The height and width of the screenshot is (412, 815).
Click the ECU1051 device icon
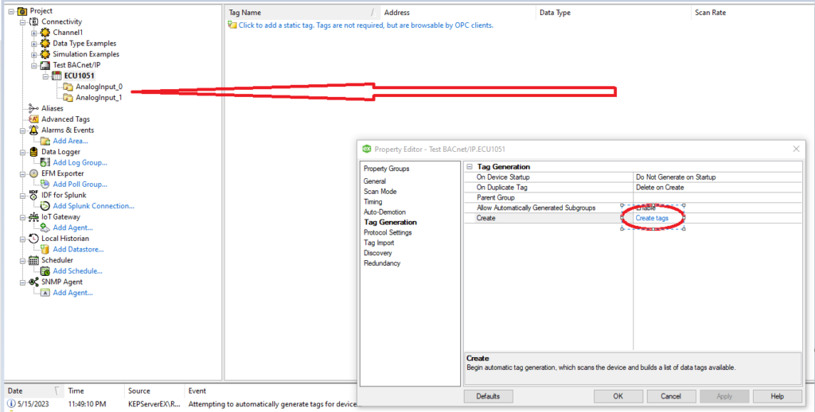(57, 76)
